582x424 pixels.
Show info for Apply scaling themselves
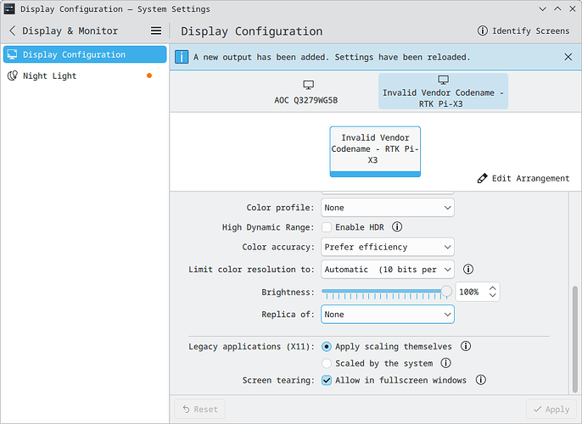click(466, 346)
